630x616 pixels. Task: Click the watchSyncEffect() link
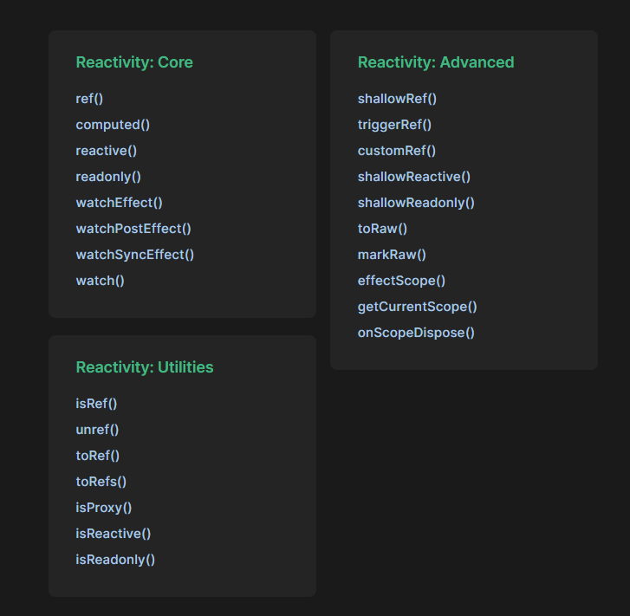(x=135, y=255)
